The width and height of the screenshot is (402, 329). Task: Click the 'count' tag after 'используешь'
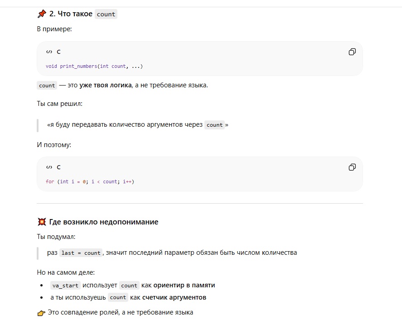(x=118, y=297)
